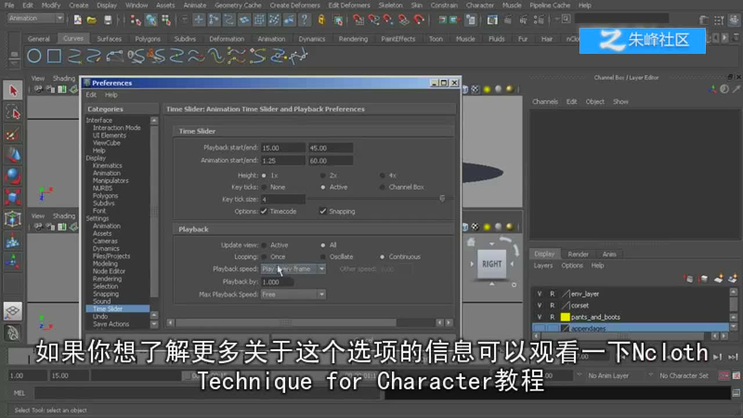Screen dimensions: 743x418
Task: Open the Playback speed dropdown
Action: pyautogui.click(x=293, y=269)
